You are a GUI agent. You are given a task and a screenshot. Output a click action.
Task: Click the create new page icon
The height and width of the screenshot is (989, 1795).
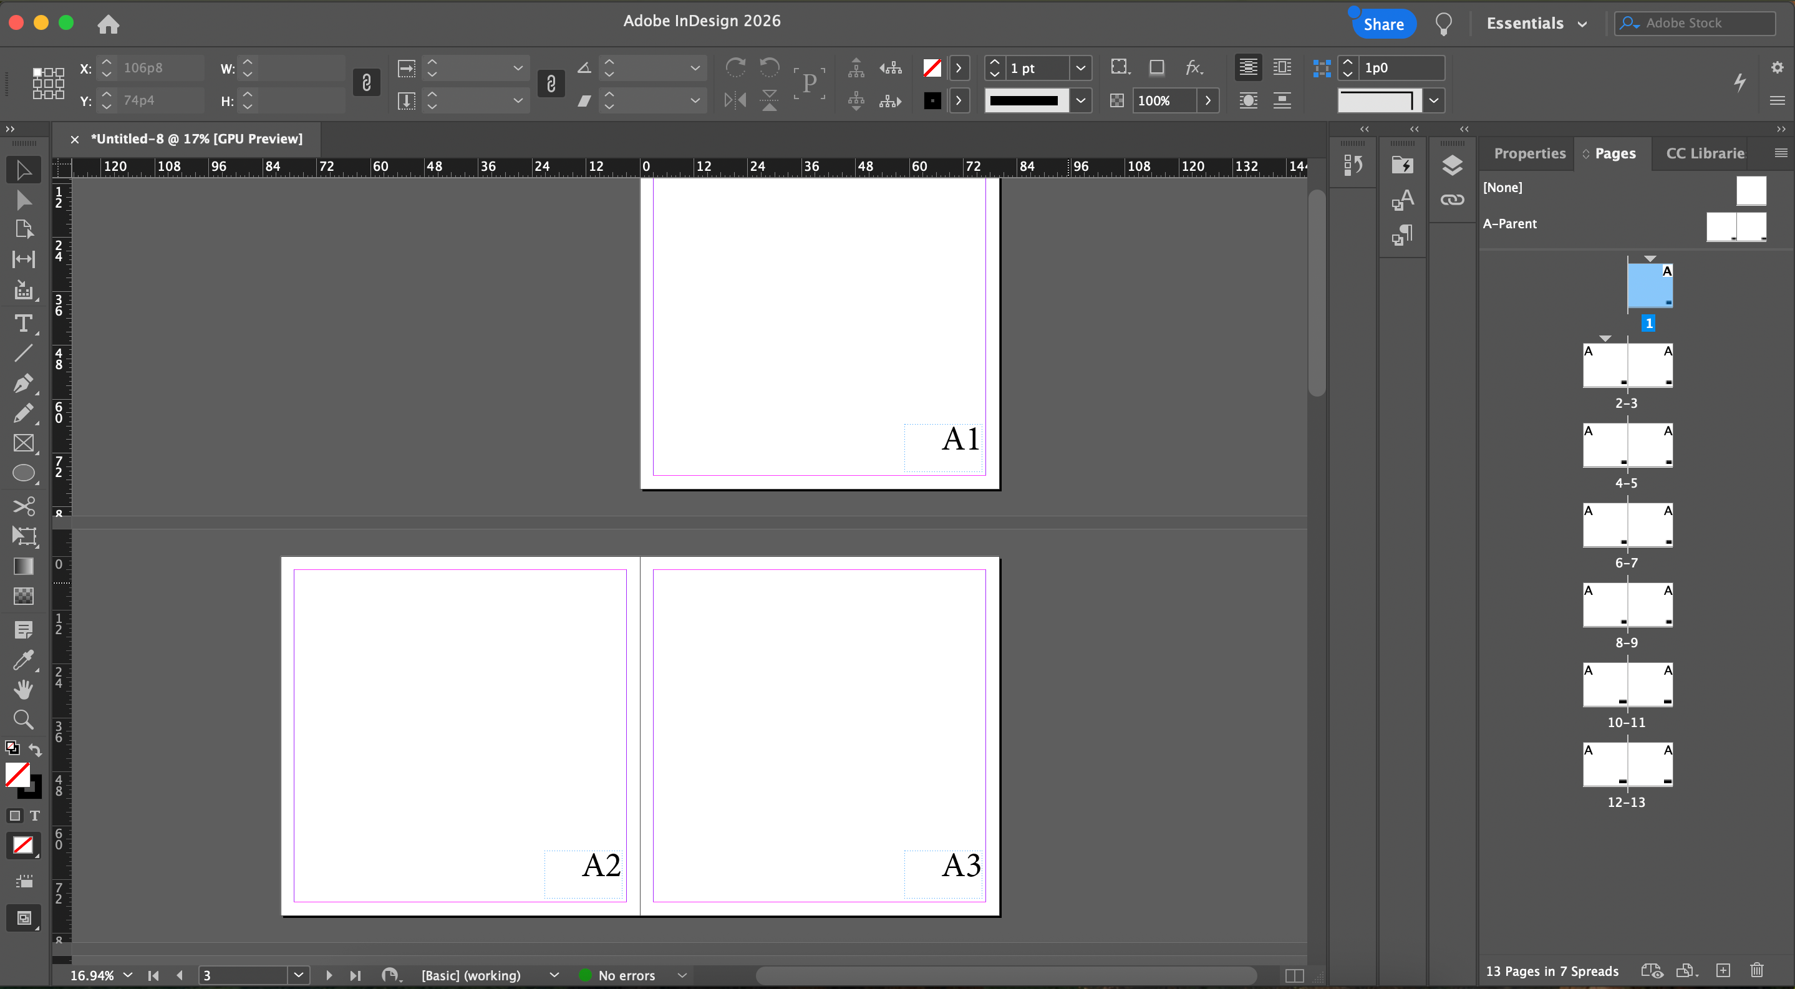click(1723, 970)
